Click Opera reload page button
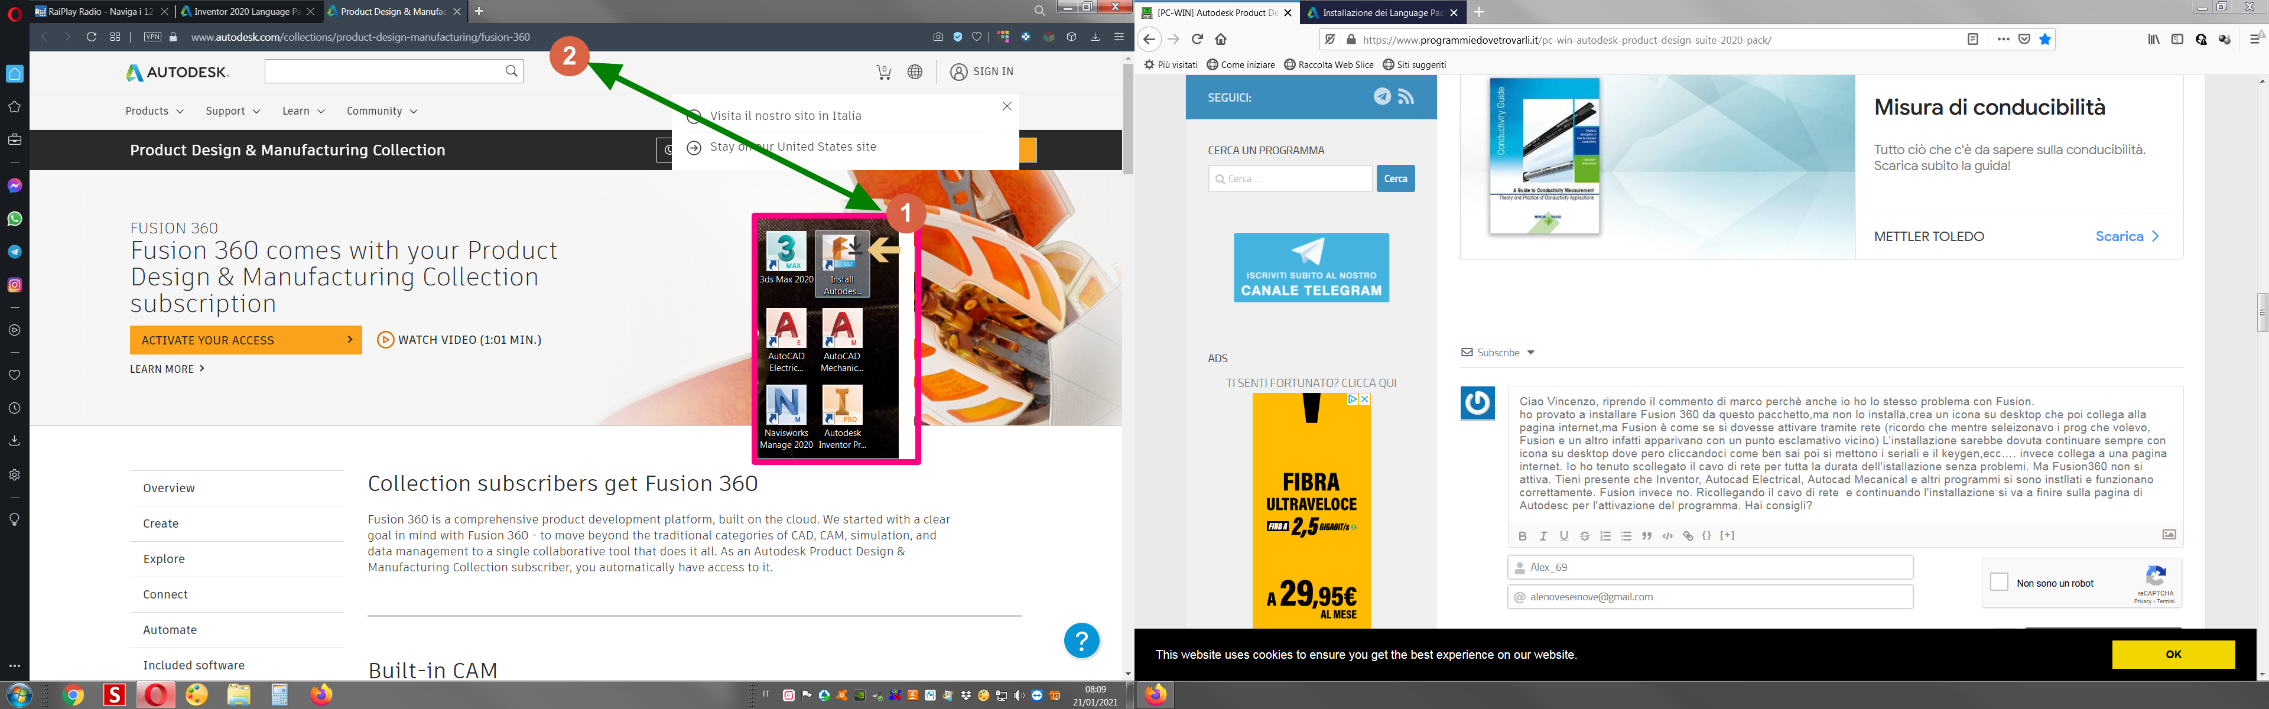Image resolution: width=2269 pixels, height=709 pixels. (x=91, y=37)
